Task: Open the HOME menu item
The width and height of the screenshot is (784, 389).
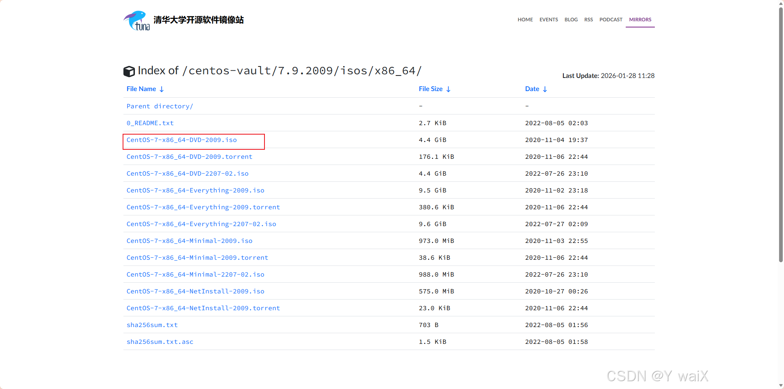Action: click(x=525, y=20)
